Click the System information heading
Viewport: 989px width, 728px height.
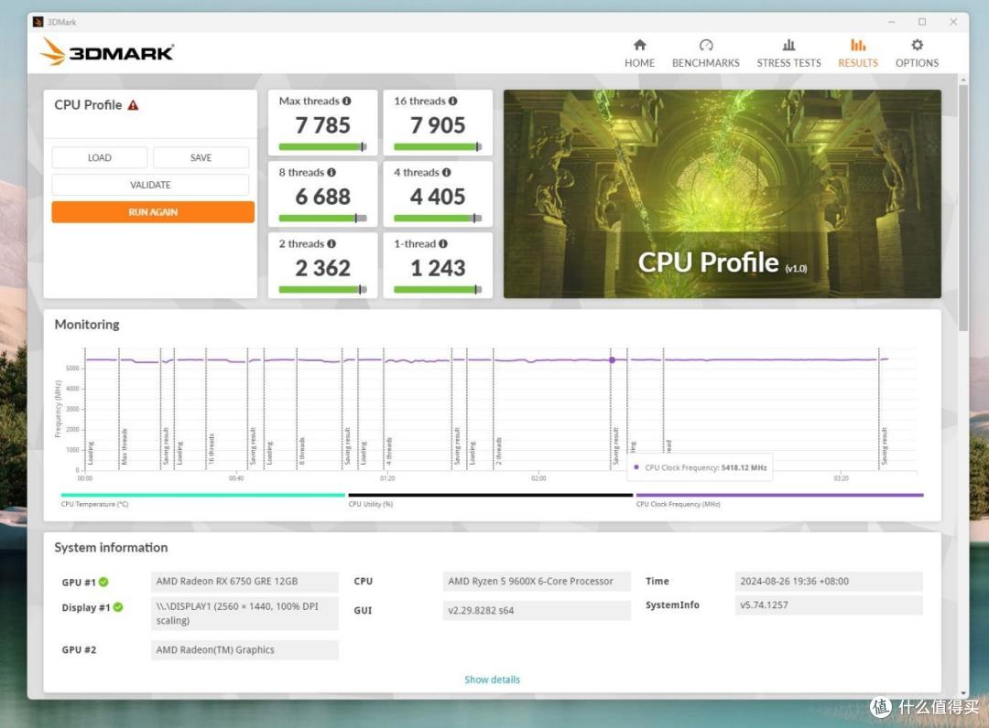(111, 547)
